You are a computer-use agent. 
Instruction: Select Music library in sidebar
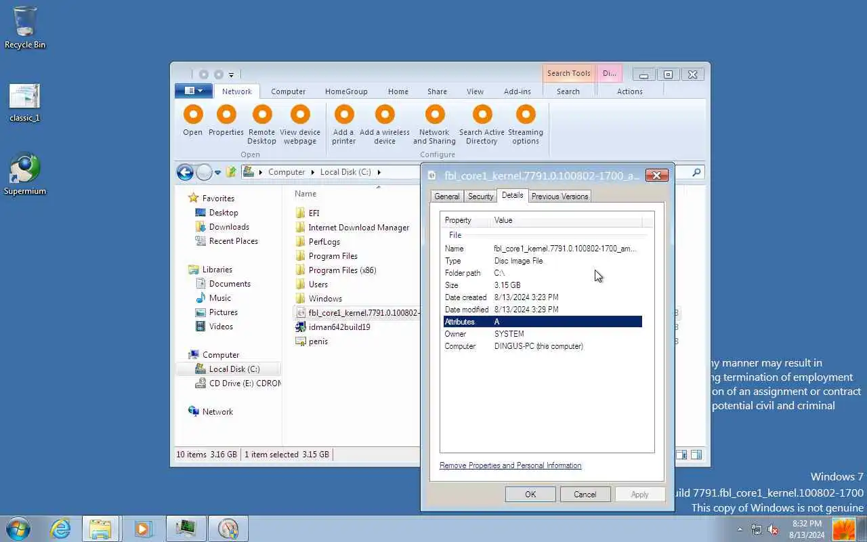[x=213, y=298]
